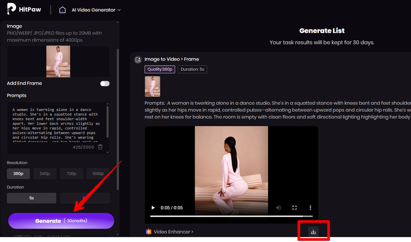Click the uploaded image thumbnail in Image panel
Screen dimensions: 411x242
point(58,61)
